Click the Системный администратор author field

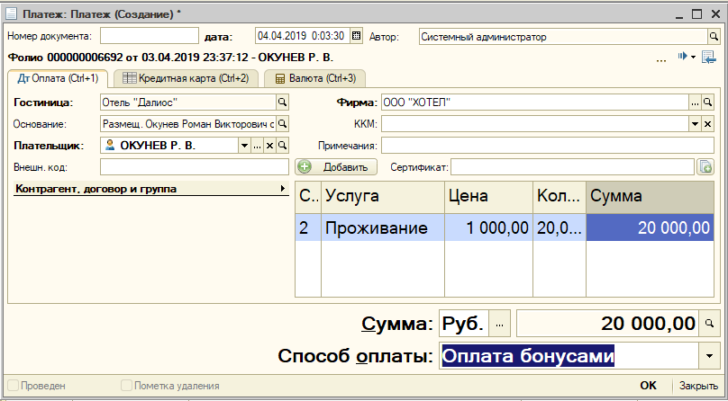click(563, 37)
